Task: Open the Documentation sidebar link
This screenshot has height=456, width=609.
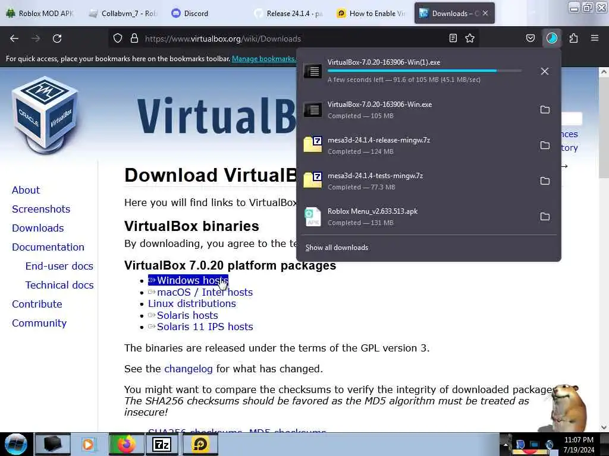Action: click(x=48, y=247)
